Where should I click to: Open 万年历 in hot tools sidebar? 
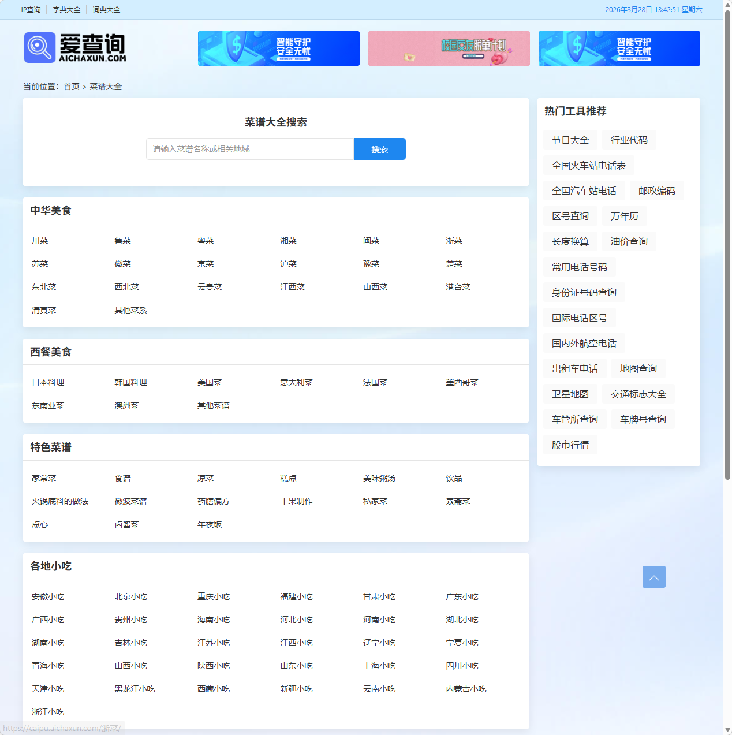624,216
